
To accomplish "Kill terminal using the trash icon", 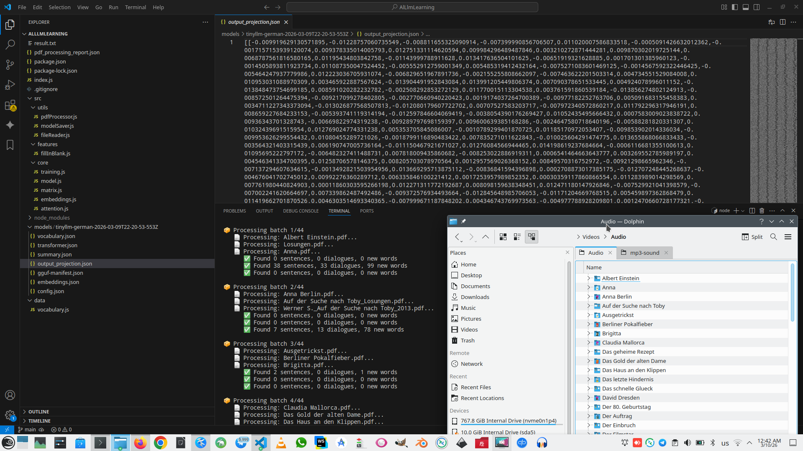I will tap(762, 211).
